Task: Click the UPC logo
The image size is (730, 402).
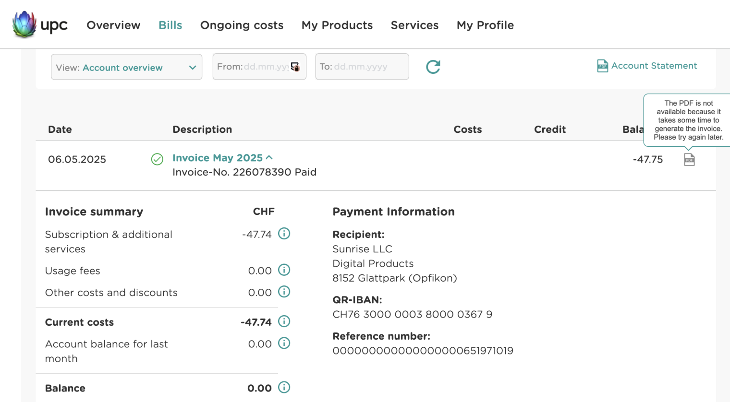Action: point(39,24)
